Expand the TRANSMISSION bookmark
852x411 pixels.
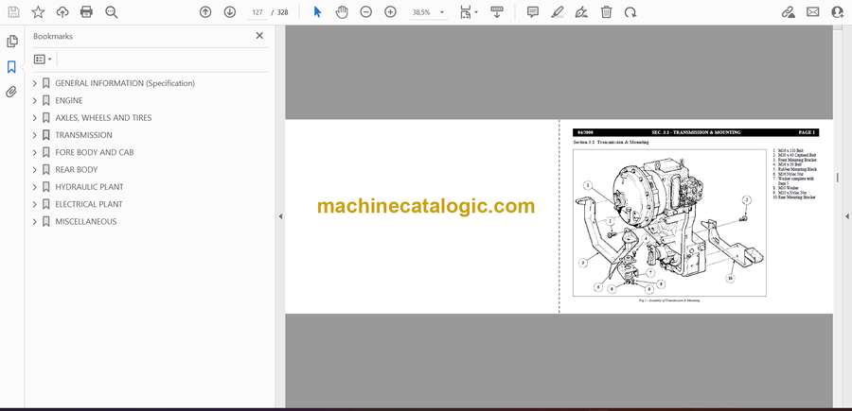coord(35,135)
